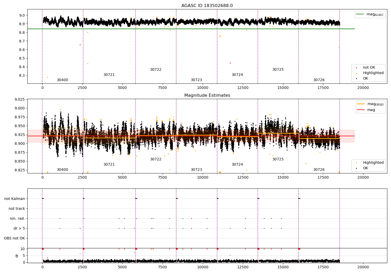Viewport: 391px width, 273px height.
Task: Click "Highlighted" in the top plot legend
Action: pyautogui.click(x=373, y=73)
